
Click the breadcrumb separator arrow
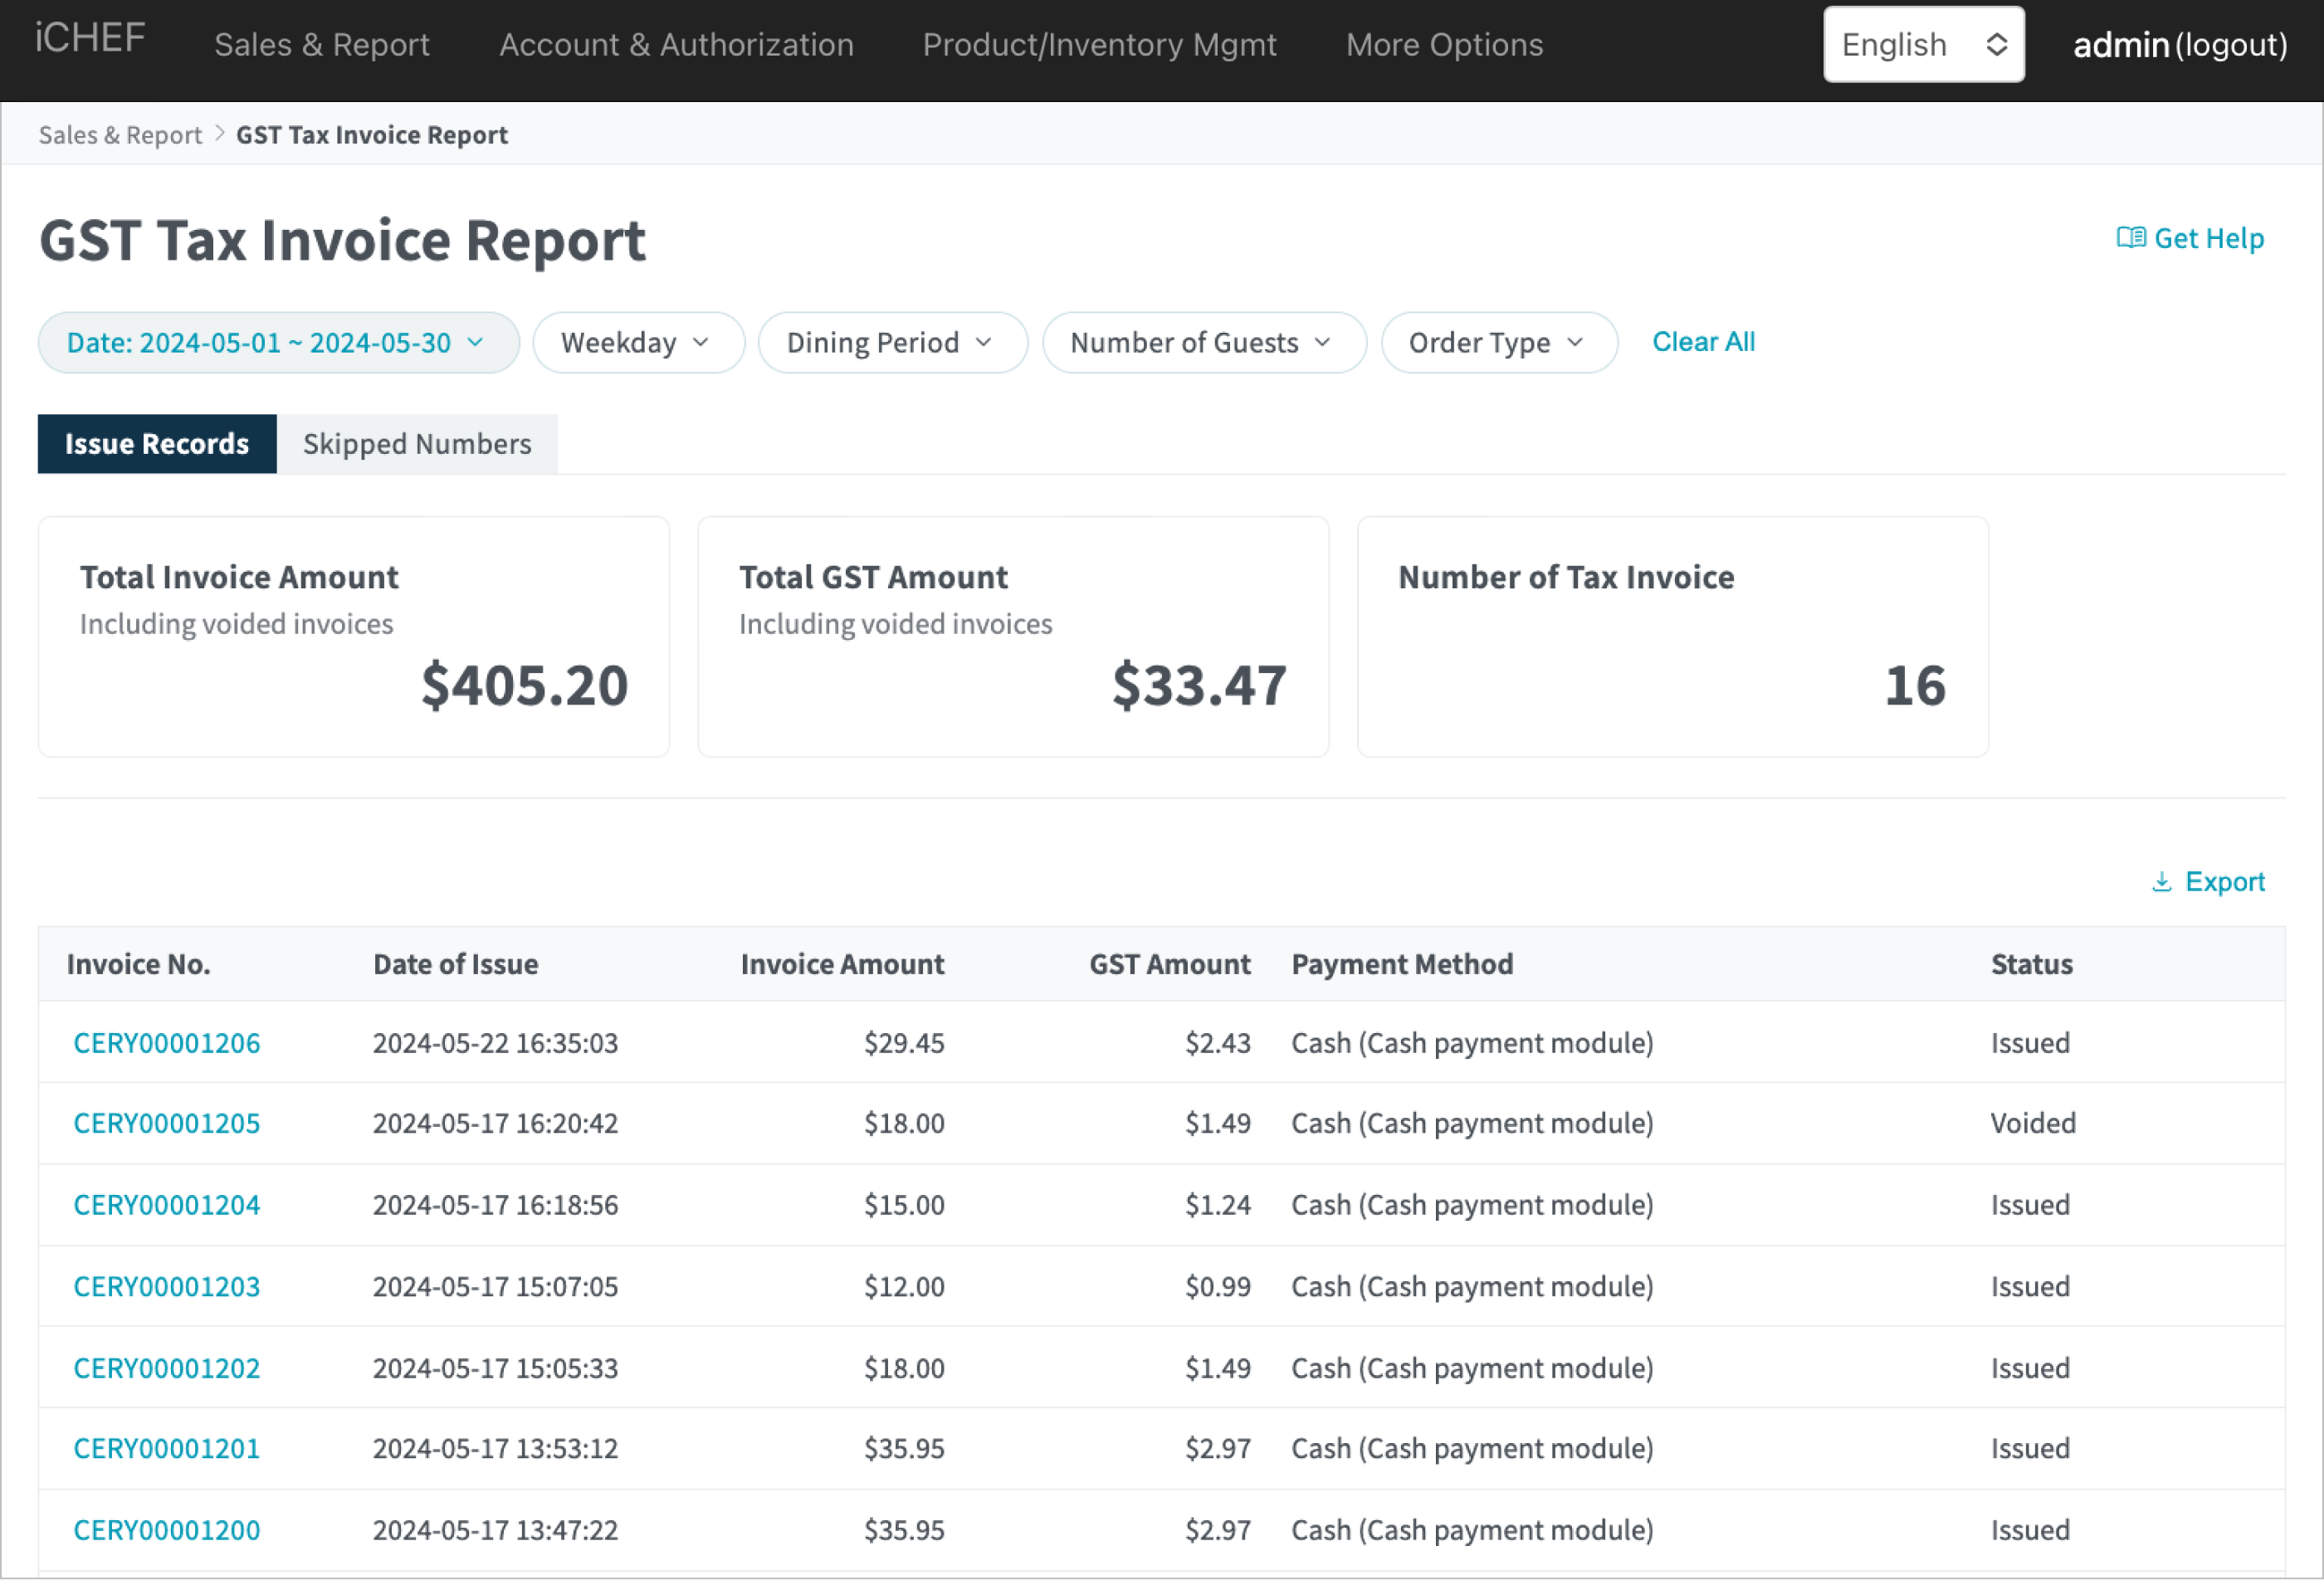click(x=220, y=134)
